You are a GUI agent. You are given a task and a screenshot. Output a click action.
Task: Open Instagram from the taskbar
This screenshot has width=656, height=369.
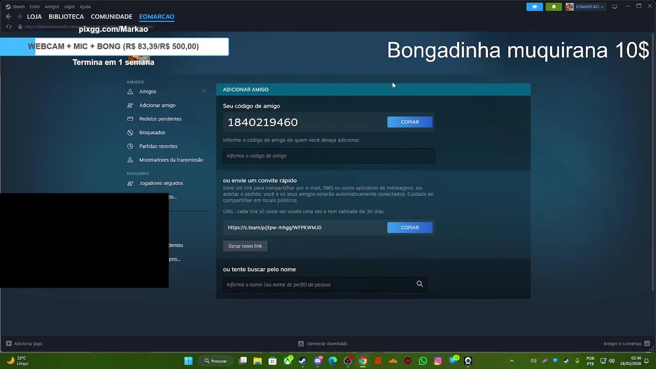tap(438, 361)
